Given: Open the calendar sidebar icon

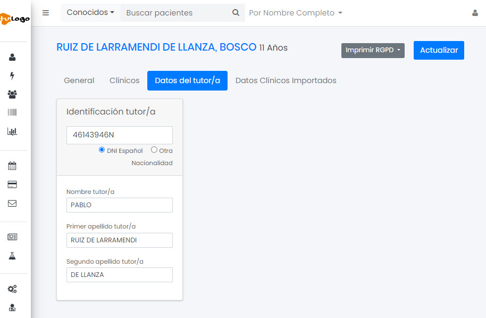Looking at the screenshot, I should [12, 166].
